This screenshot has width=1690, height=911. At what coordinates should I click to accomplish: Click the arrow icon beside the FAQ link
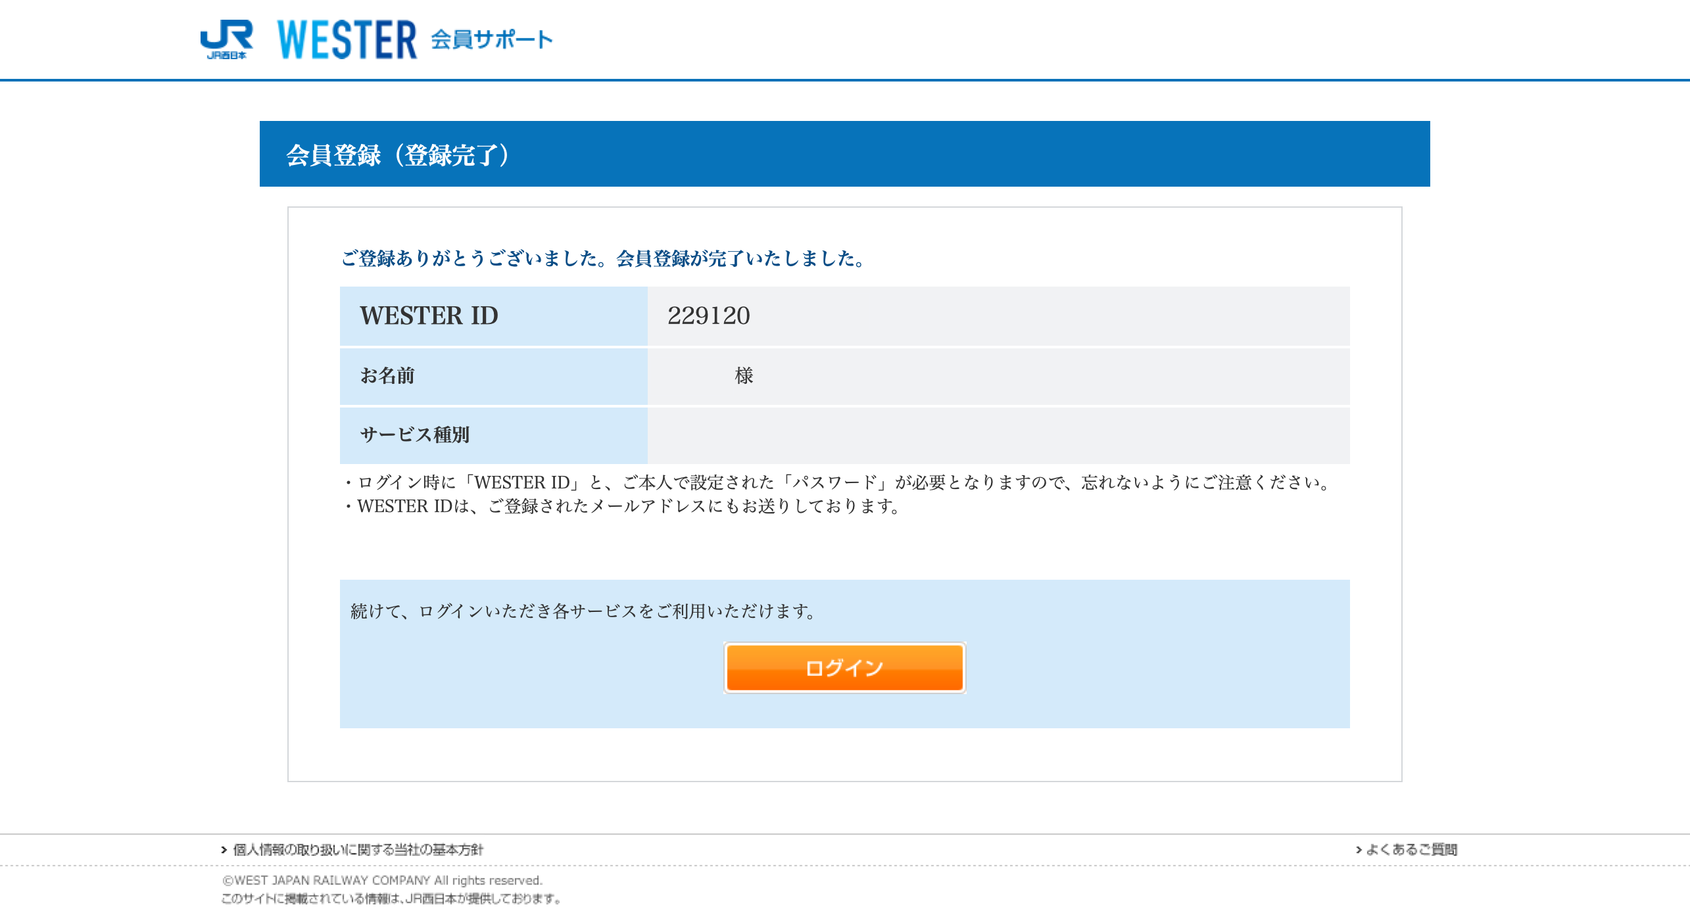(x=1359, y=849)
